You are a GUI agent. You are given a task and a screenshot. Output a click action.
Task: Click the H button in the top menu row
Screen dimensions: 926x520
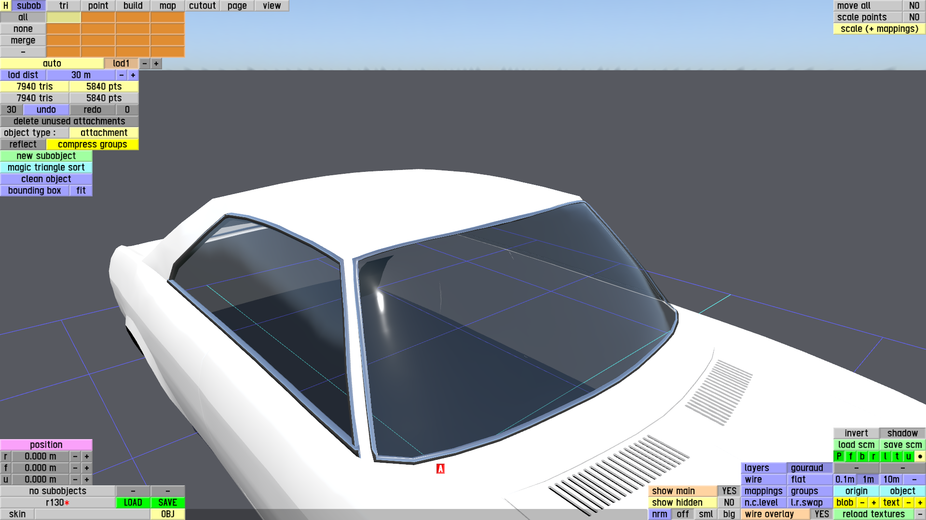[5, 5]
